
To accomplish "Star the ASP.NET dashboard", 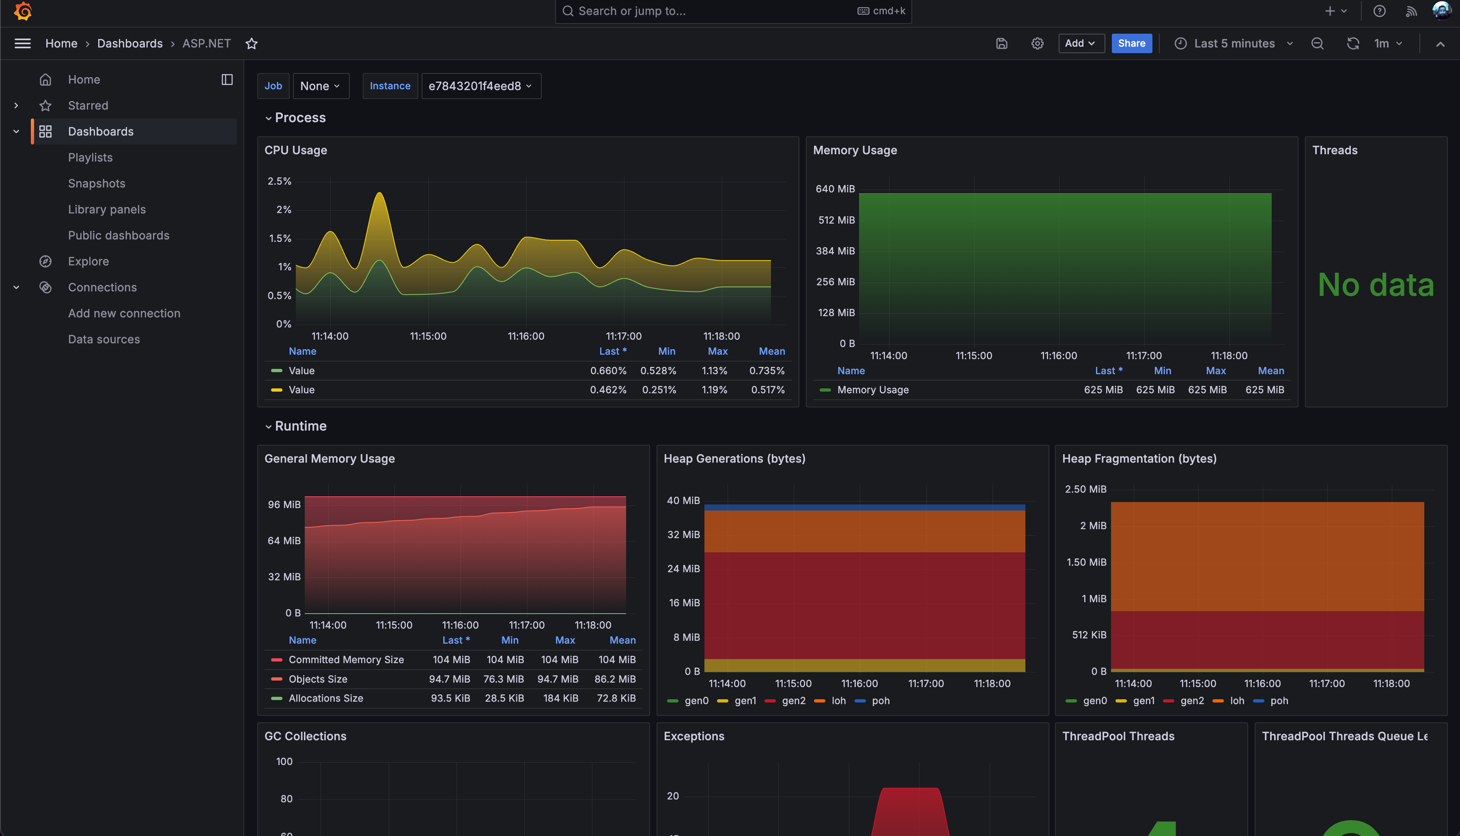I will [252, 44].
